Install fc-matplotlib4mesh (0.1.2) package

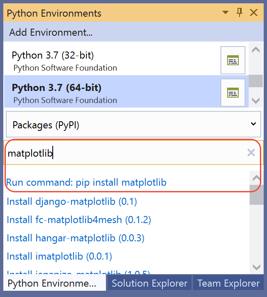[79, 220]
